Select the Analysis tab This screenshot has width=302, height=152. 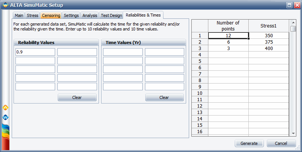pyautogui.click(x=90, y=15)
